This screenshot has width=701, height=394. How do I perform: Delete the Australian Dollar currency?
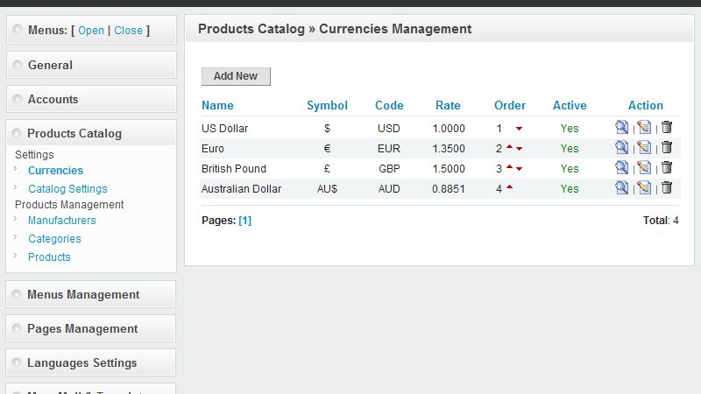[x=667, y=188]
